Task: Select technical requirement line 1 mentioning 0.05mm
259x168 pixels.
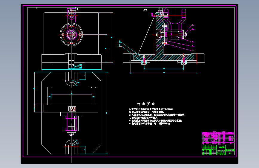Action: point(151,109)
